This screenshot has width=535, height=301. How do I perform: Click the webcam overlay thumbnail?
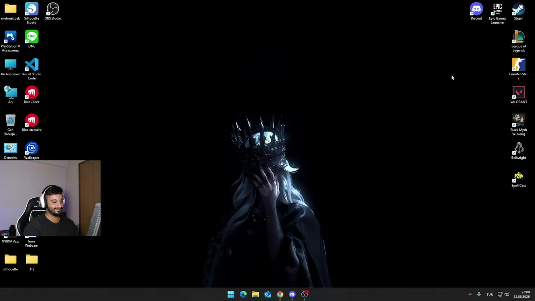click(x=50, y=198)
